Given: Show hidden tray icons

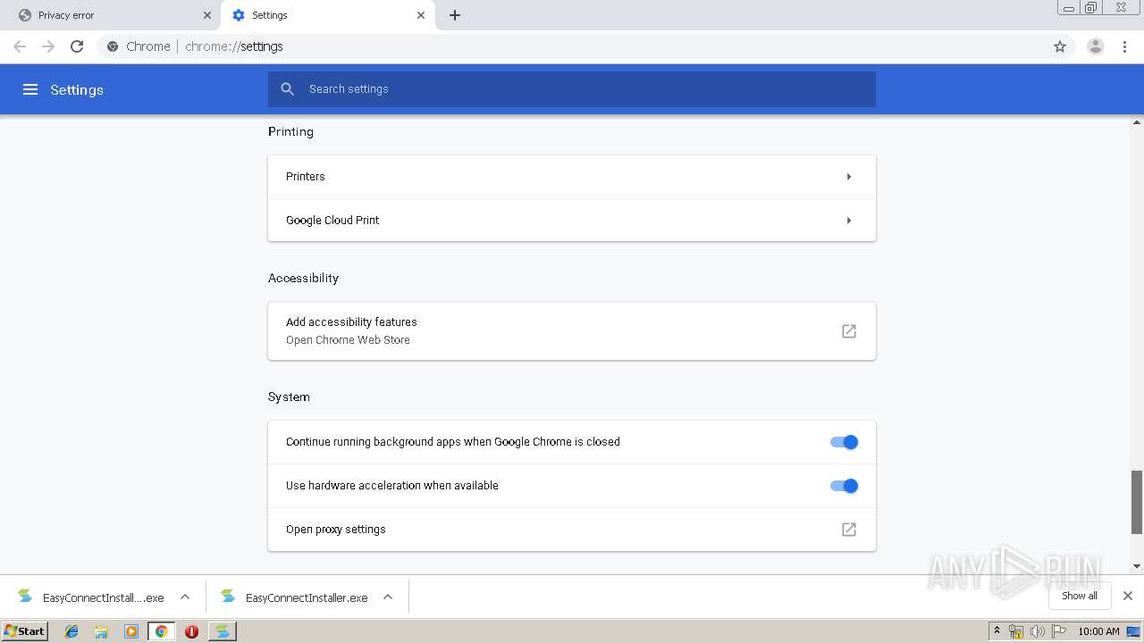Looking at the screenshot, I should [x=997, y=630].
